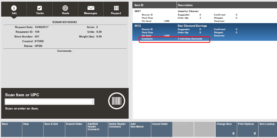The image size is (277, 138).
Task: Click the Store Number 401 value
Action: pos(37,37)
